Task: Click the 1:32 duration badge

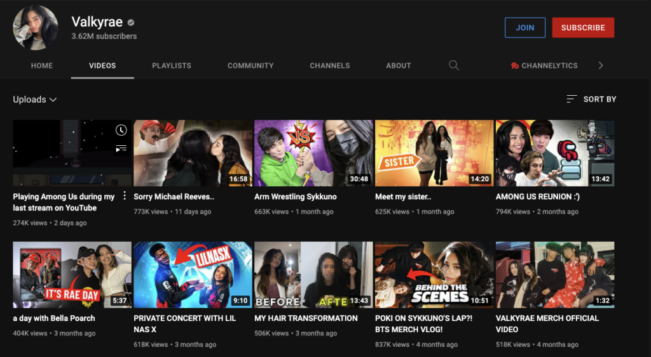Action: point(603,301)
